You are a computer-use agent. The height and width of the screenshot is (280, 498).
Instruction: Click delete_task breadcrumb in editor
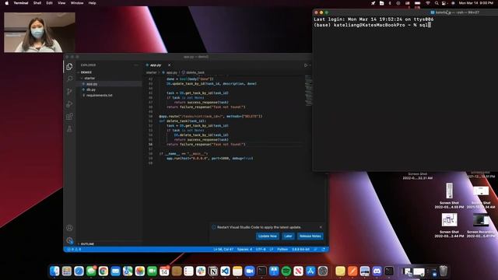pos(195,72)
